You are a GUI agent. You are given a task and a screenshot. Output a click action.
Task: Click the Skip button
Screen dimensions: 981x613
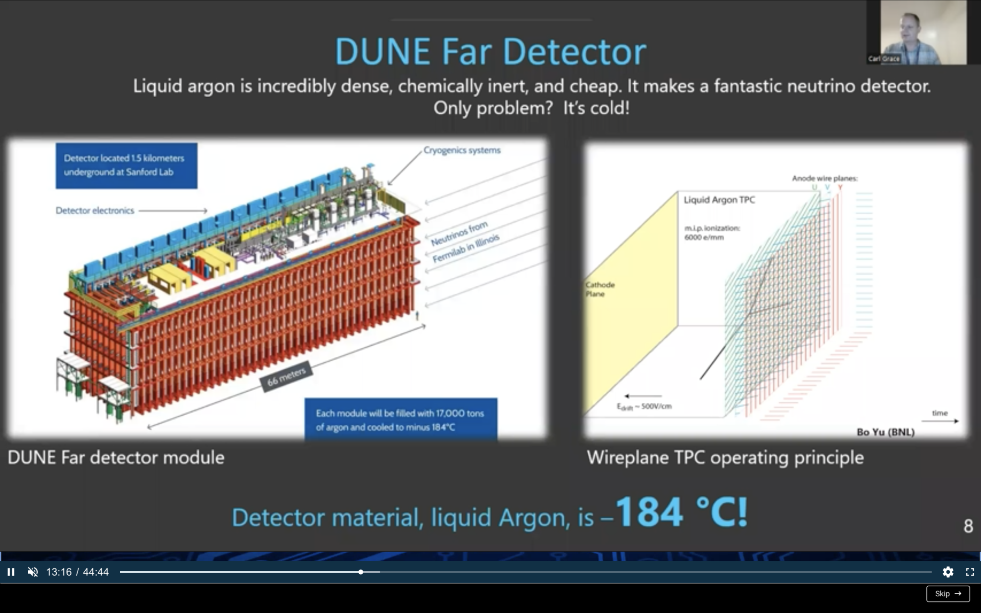point(947,593)
